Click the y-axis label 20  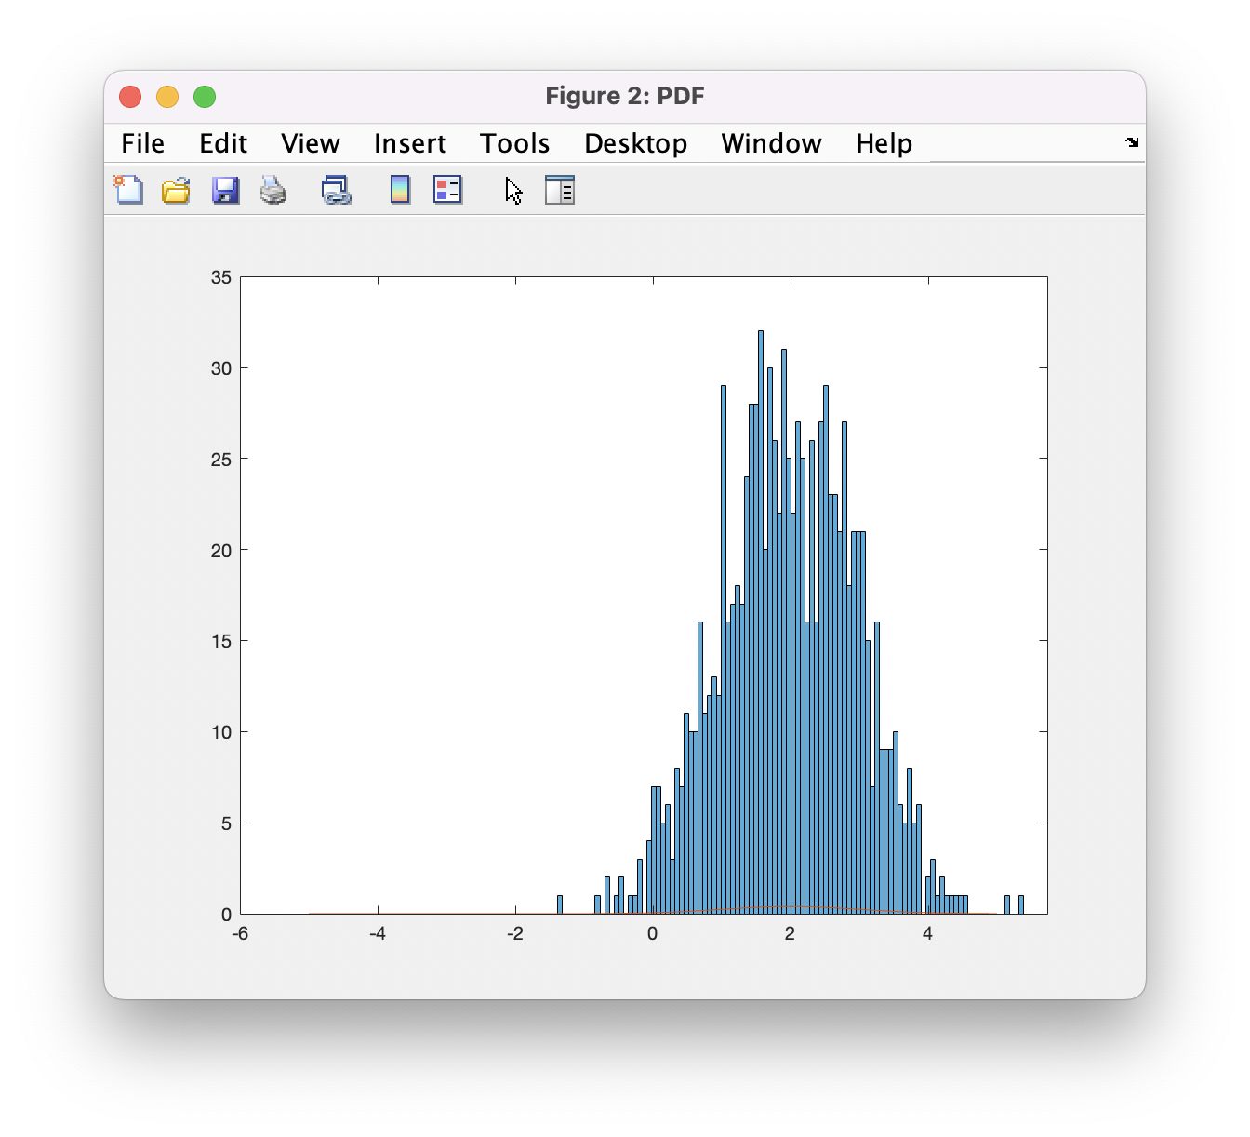pyautogui.click(x=221, y=551)
